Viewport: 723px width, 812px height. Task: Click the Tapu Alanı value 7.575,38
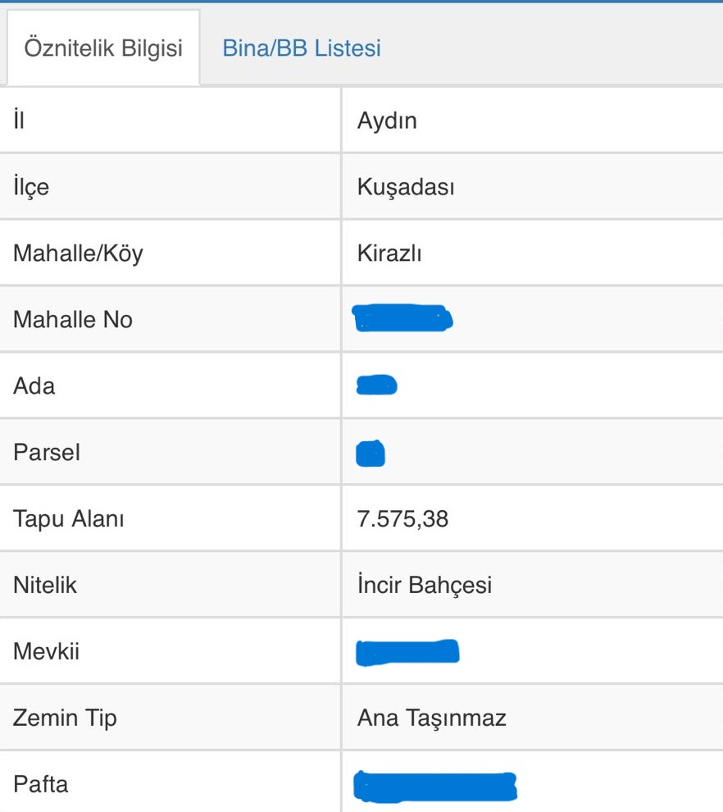[402, 519]
